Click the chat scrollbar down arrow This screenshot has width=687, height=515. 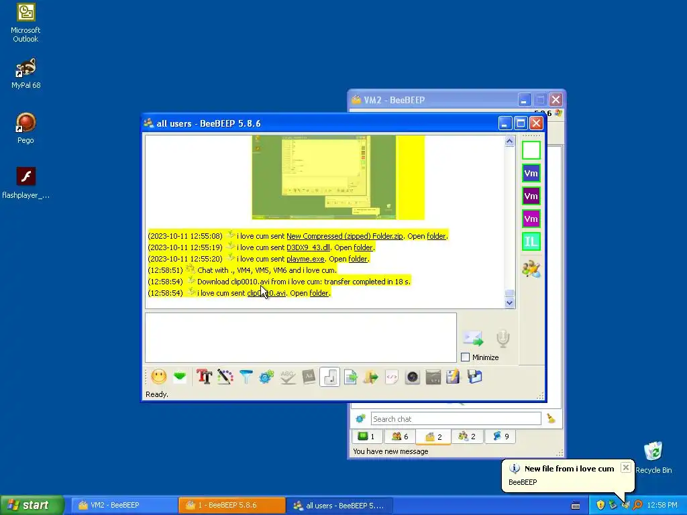click(509, 302)
